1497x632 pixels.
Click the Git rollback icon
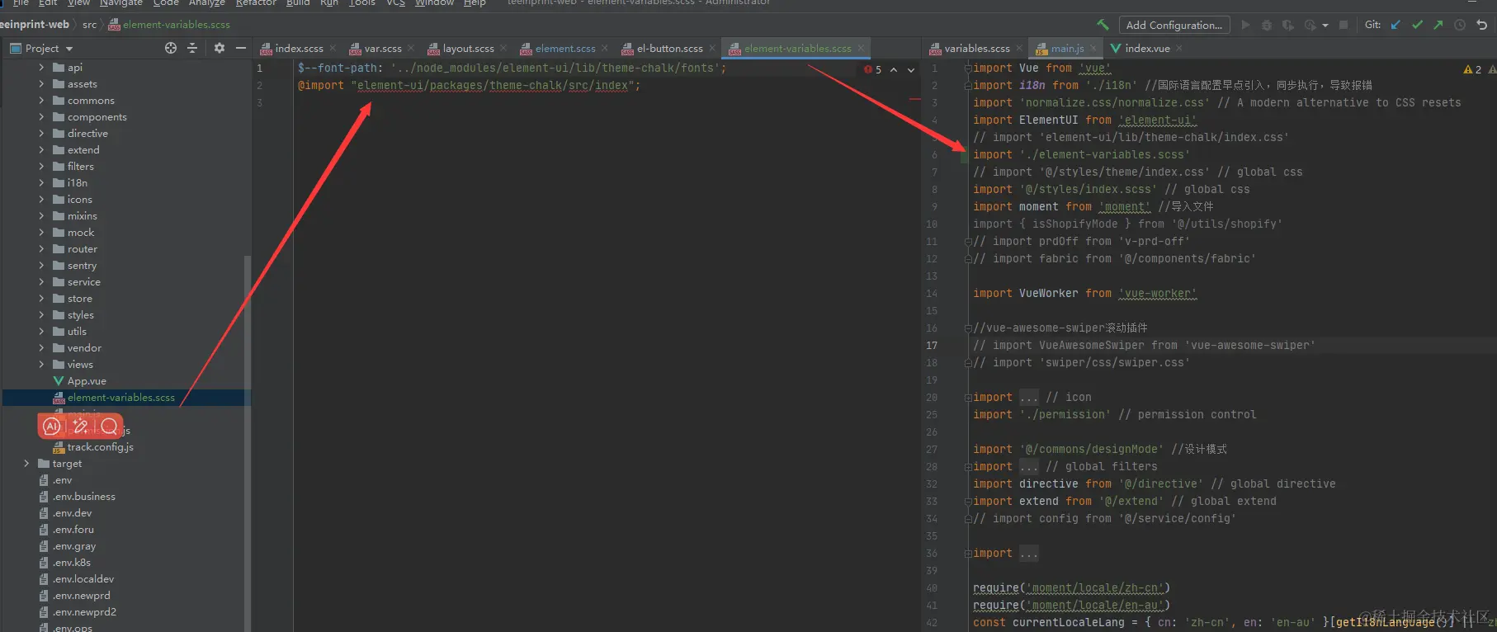pyautogui.click(x=1481, y=25)
